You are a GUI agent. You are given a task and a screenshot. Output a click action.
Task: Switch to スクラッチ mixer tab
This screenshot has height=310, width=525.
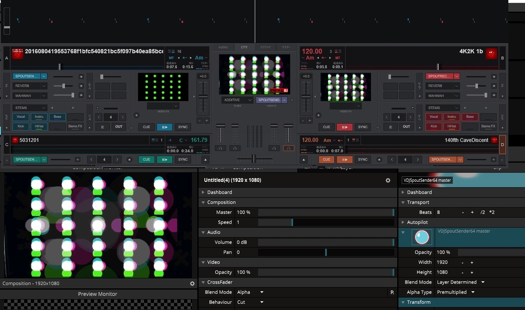tap(265, 47)
